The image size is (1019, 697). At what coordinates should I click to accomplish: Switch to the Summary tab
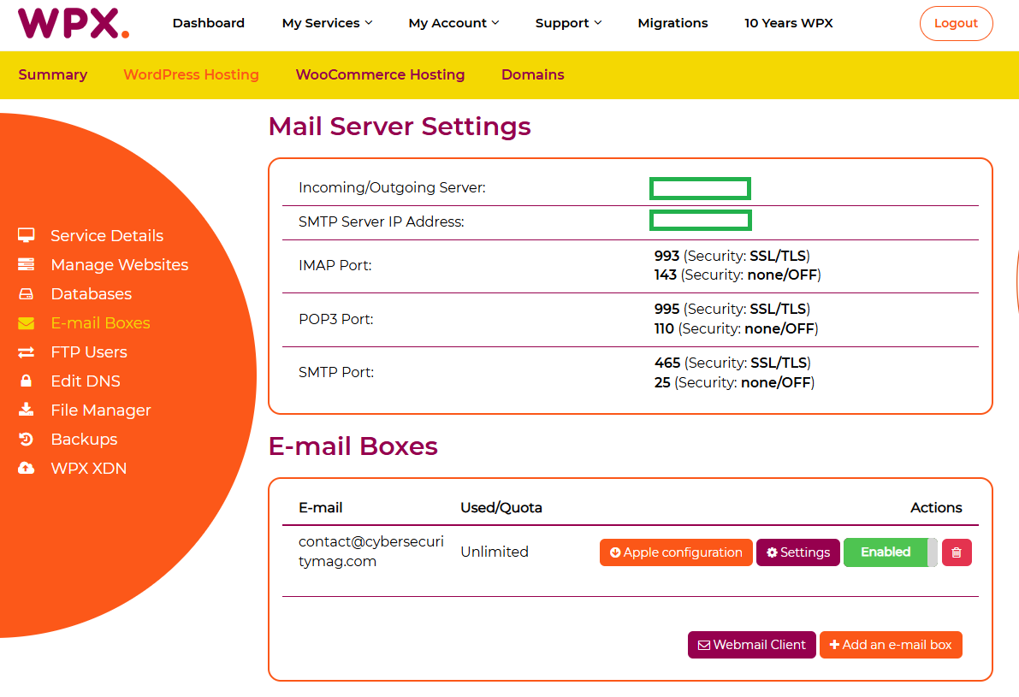(53, 74)
